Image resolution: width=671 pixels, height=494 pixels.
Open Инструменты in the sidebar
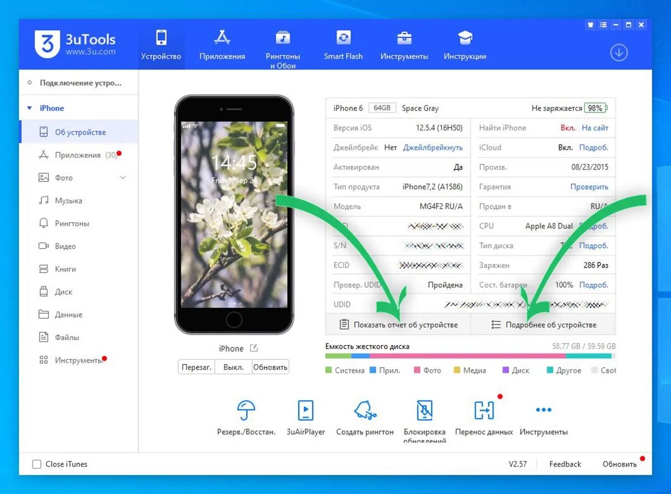(79, 360)
